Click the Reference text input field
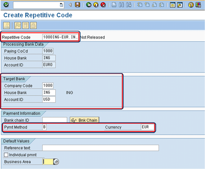The height and width of the screenshot is (169, 205). coord(100,148)
